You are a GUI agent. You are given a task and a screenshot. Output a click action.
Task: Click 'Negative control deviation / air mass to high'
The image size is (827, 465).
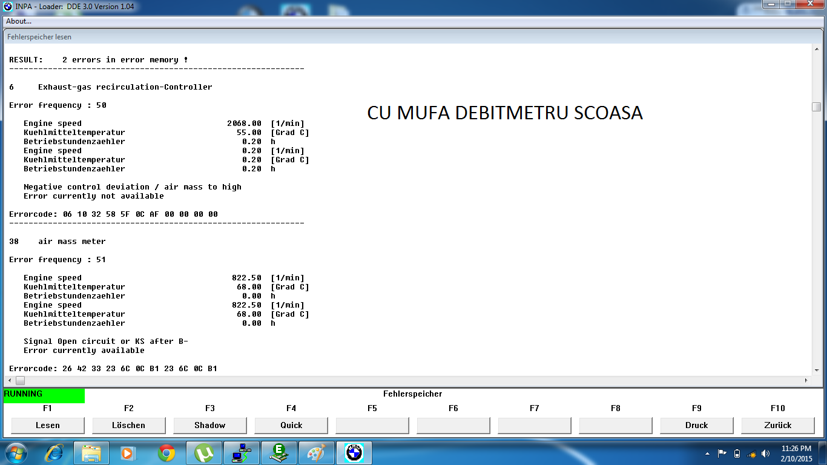point(133,187)
